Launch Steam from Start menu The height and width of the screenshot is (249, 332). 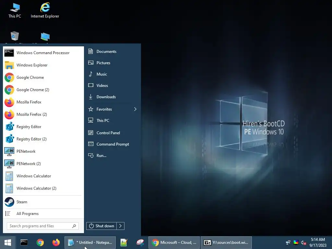(x=43, y=202)
